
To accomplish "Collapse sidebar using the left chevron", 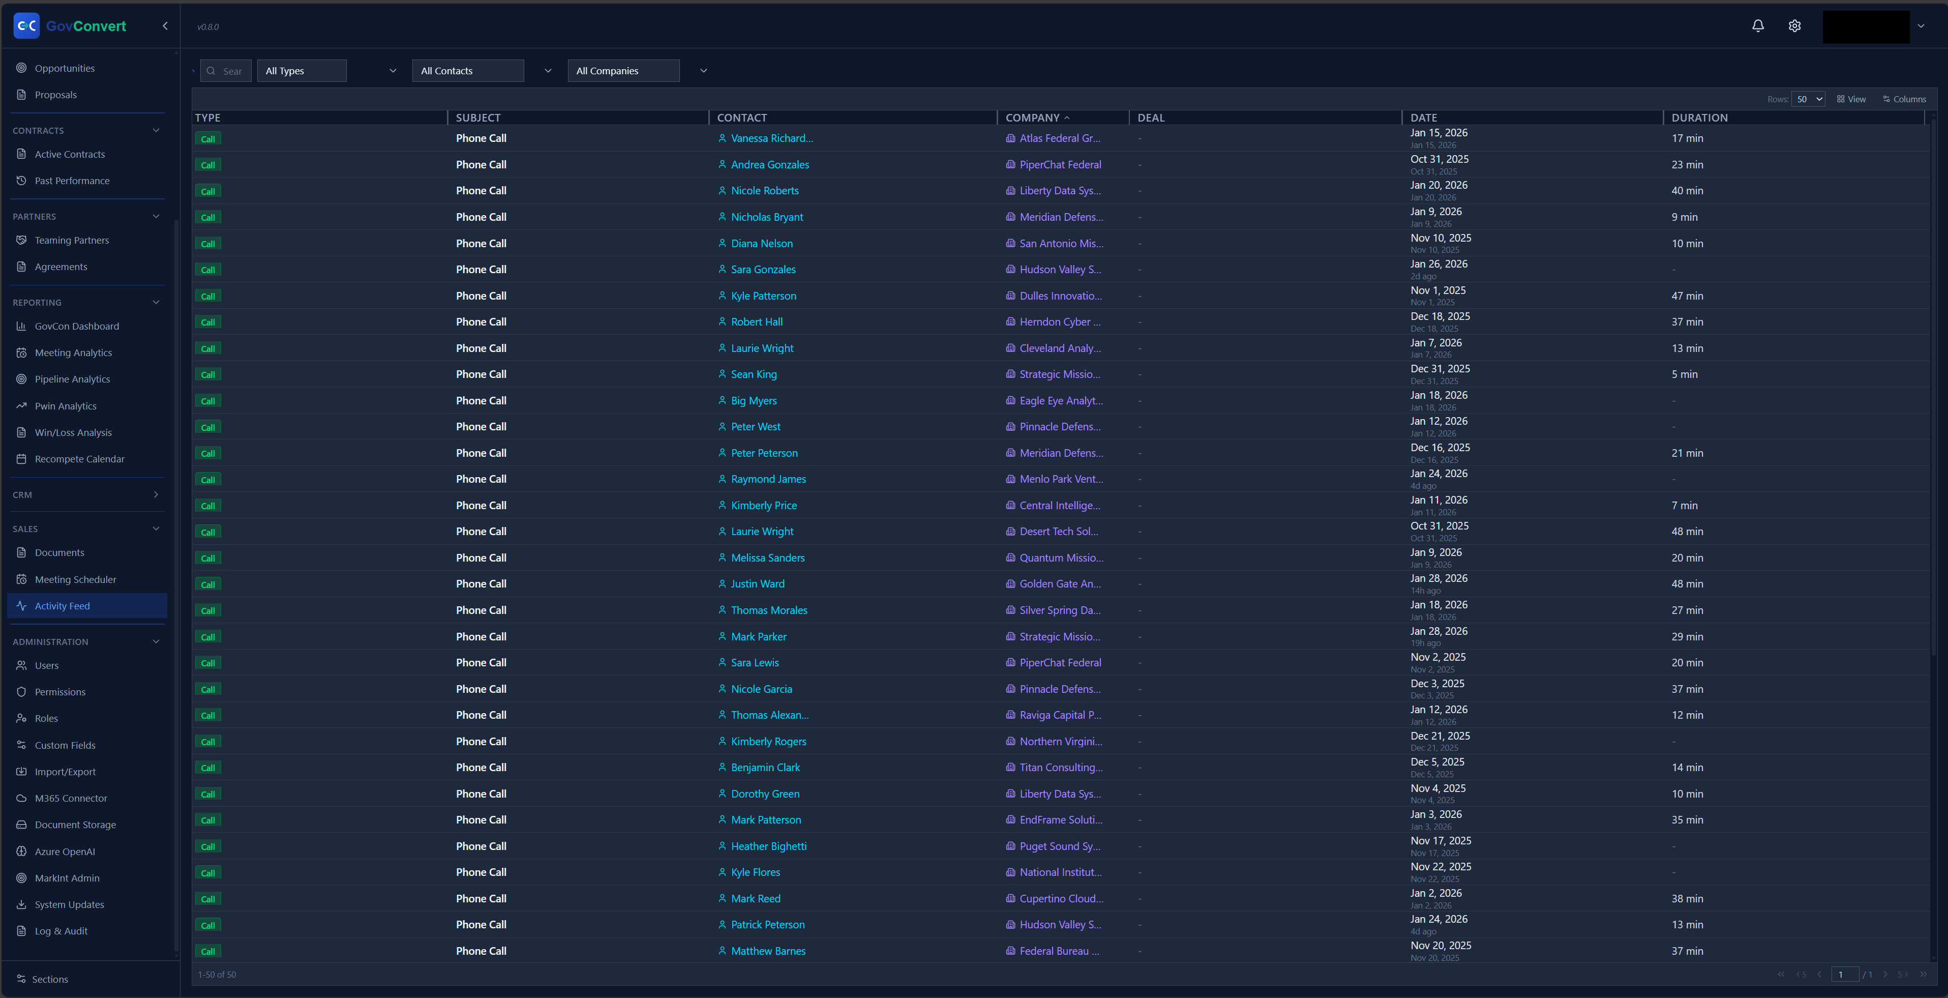I will [165, 26].
